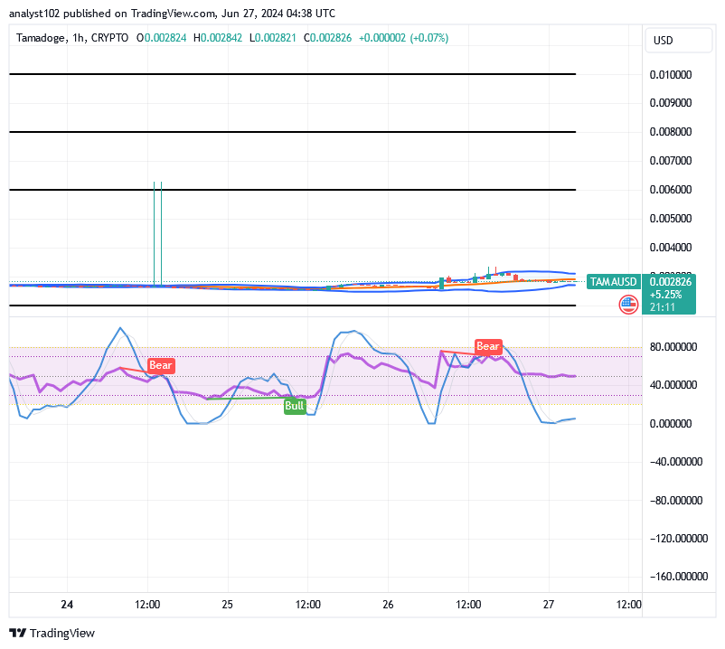Click the Tamadoge, 1h, CRYPTO title
Image resolution: width=725 pixels, height=649 pixels.
coord(72,38)
